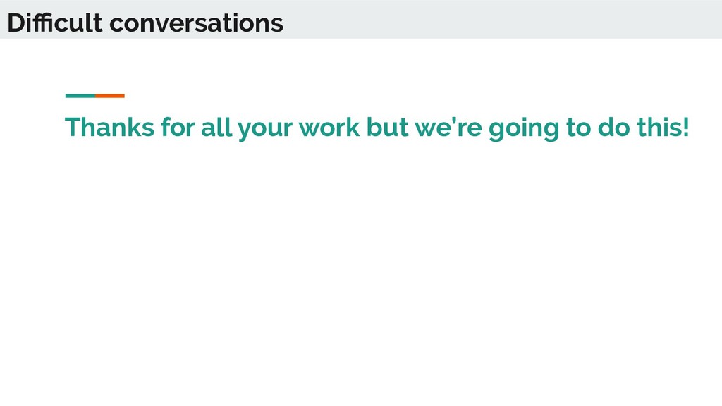Click the word "we're" in the heading

click(448, 128)
